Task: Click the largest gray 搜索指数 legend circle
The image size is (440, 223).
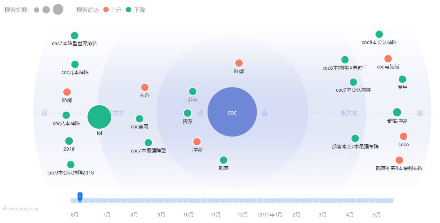Action: (x=58, y=10)
